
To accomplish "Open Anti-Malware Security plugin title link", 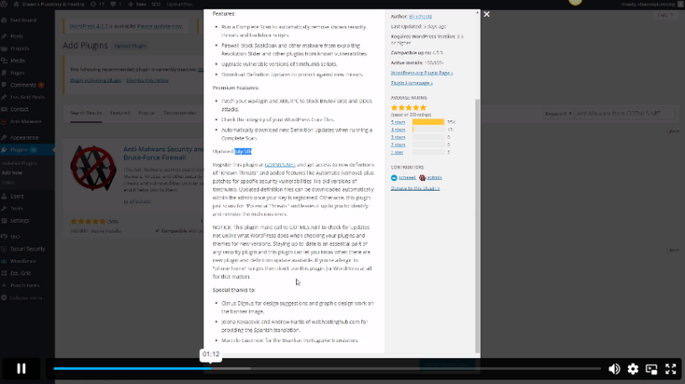I will tap(163, 153).
